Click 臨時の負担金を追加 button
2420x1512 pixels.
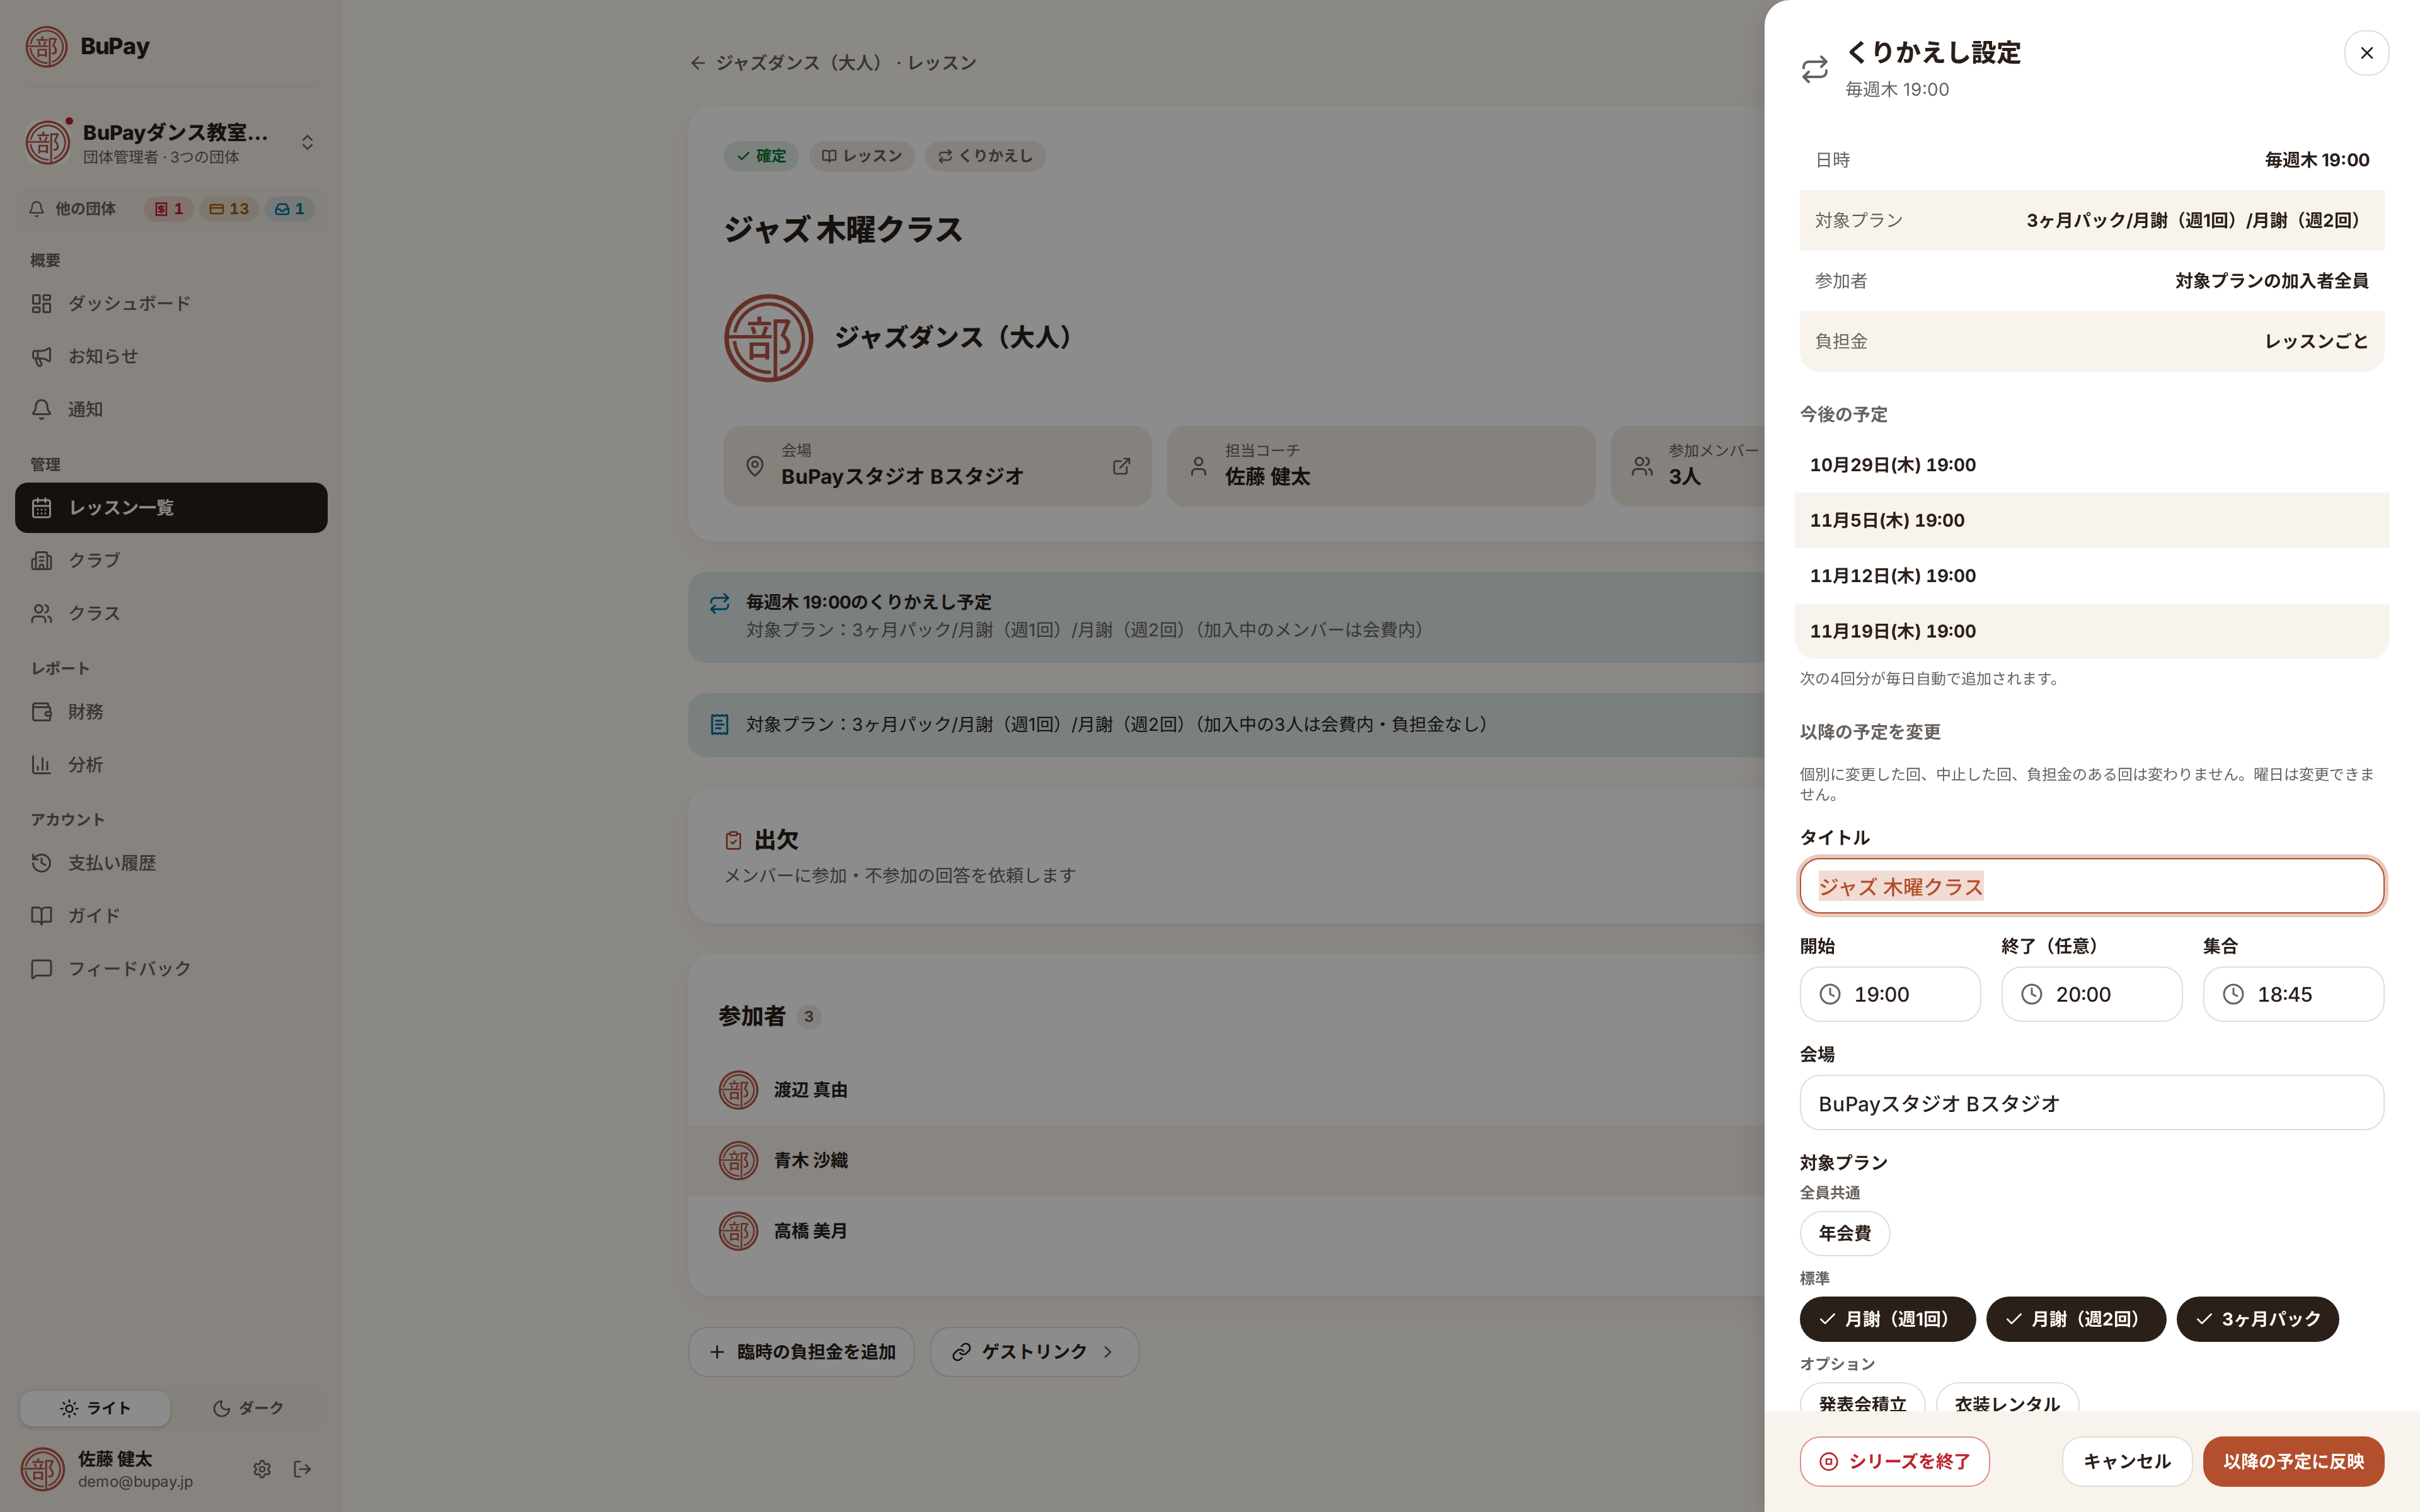click(801, 1352)
